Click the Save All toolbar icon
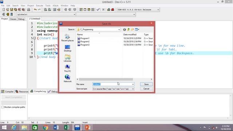This screenshot has width=233, height=131. pos(15,10)
